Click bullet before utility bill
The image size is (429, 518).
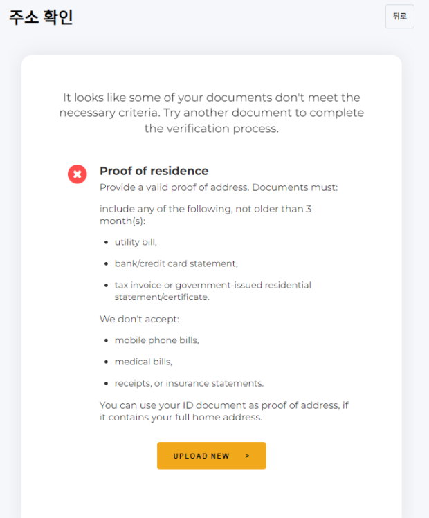pyautogui.click(x=106, y=243)
